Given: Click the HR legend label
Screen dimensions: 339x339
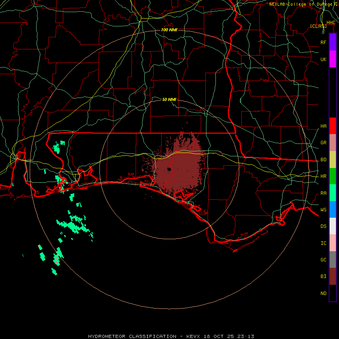Looking at the screenshot, I should pyautogui.click(x=323, y=176).
